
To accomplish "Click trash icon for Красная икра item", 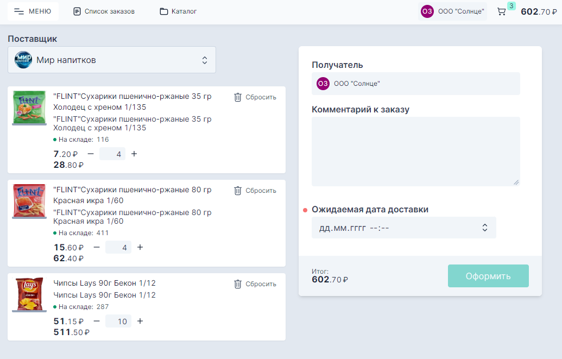I will click(x=238, y=191).
